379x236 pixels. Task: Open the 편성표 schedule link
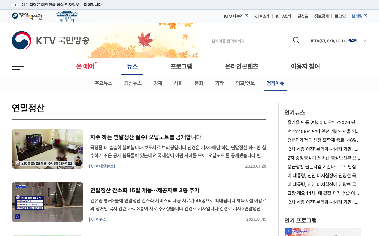click(x=303, y=16)
